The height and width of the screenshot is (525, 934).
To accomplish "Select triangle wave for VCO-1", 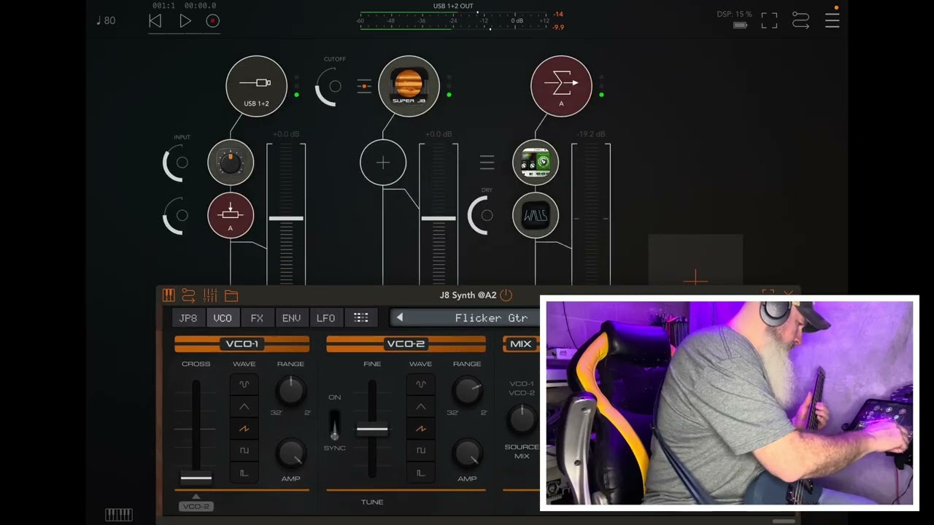I will tap(244, 406).
